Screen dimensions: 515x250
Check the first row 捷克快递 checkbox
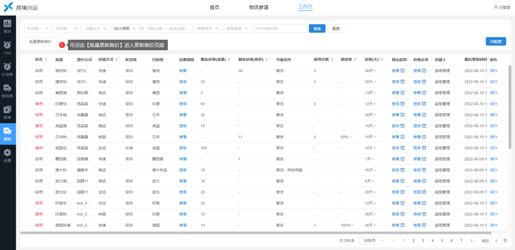coord(26,71)
